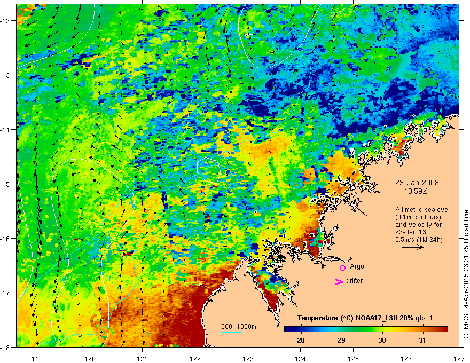The height and width of the screenshot is (363, 470).
Task: Click the latitude label "-14"
Action: tap(6, 130)
